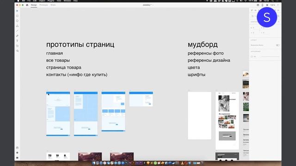This screenshot has height=166, width=296.
Task: Select the text line 'шрифты'
Action: [197, 75]
